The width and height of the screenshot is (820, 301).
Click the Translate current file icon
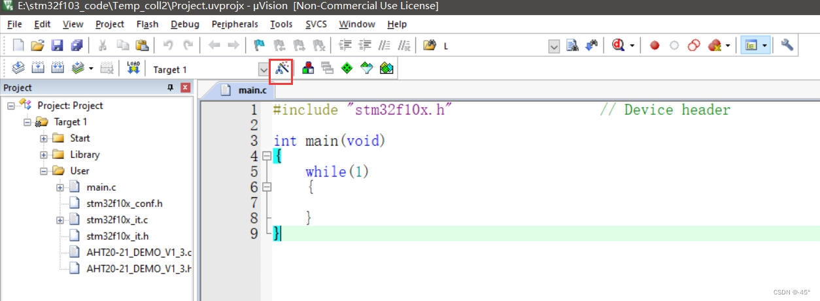click(18, 68)
